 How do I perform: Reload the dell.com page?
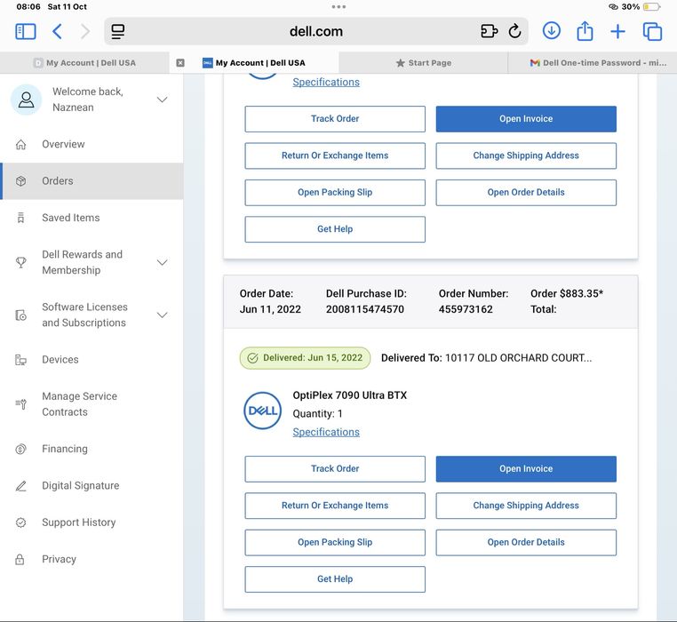click(x=514, y=31)
